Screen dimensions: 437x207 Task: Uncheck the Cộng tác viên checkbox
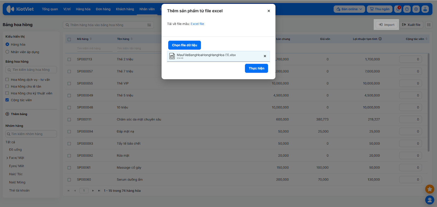tap(7, 100)
